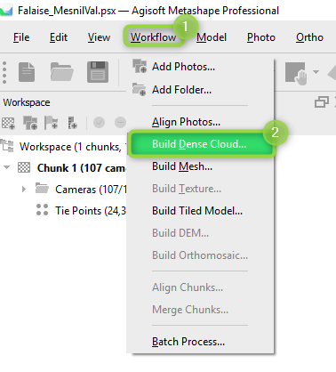Click the Add Marker flag icon
The image size is (336, 372).
(x=51, y=123)
